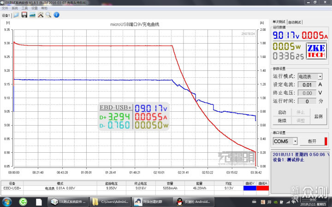Click the open file folder icon
The height and width of the screenshot is (207, 332).
16,15
